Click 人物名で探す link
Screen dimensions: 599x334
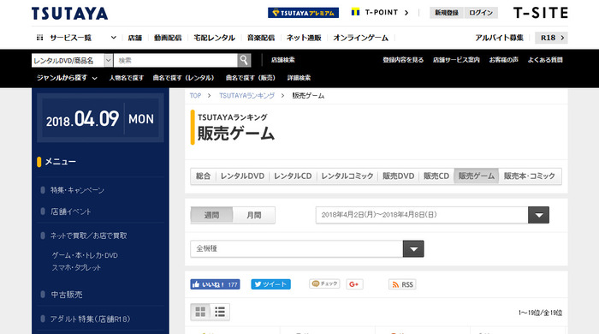126,78
